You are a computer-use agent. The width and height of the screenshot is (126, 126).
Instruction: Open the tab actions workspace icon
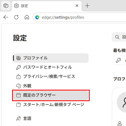6,6
